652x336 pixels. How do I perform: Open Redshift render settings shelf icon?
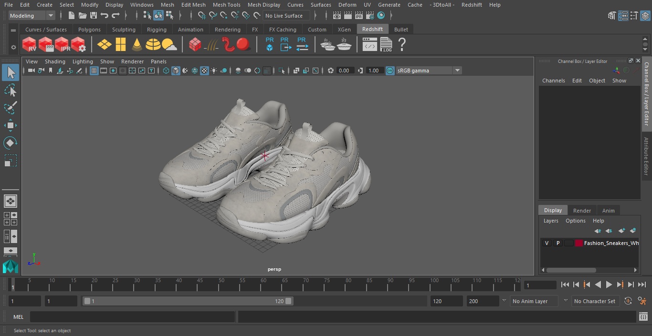[78, 45]
